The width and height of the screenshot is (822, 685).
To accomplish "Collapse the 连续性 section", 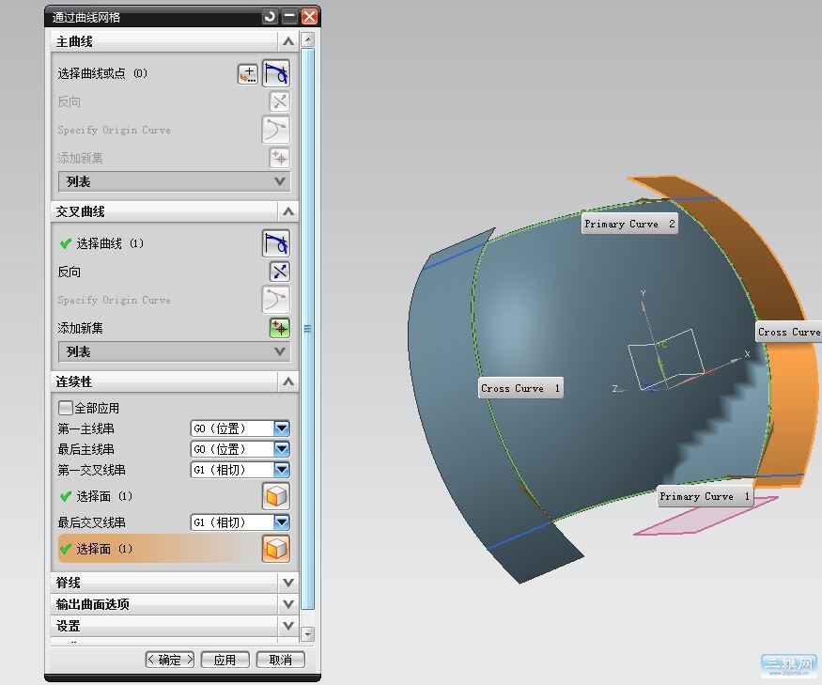I will (287, 381).
